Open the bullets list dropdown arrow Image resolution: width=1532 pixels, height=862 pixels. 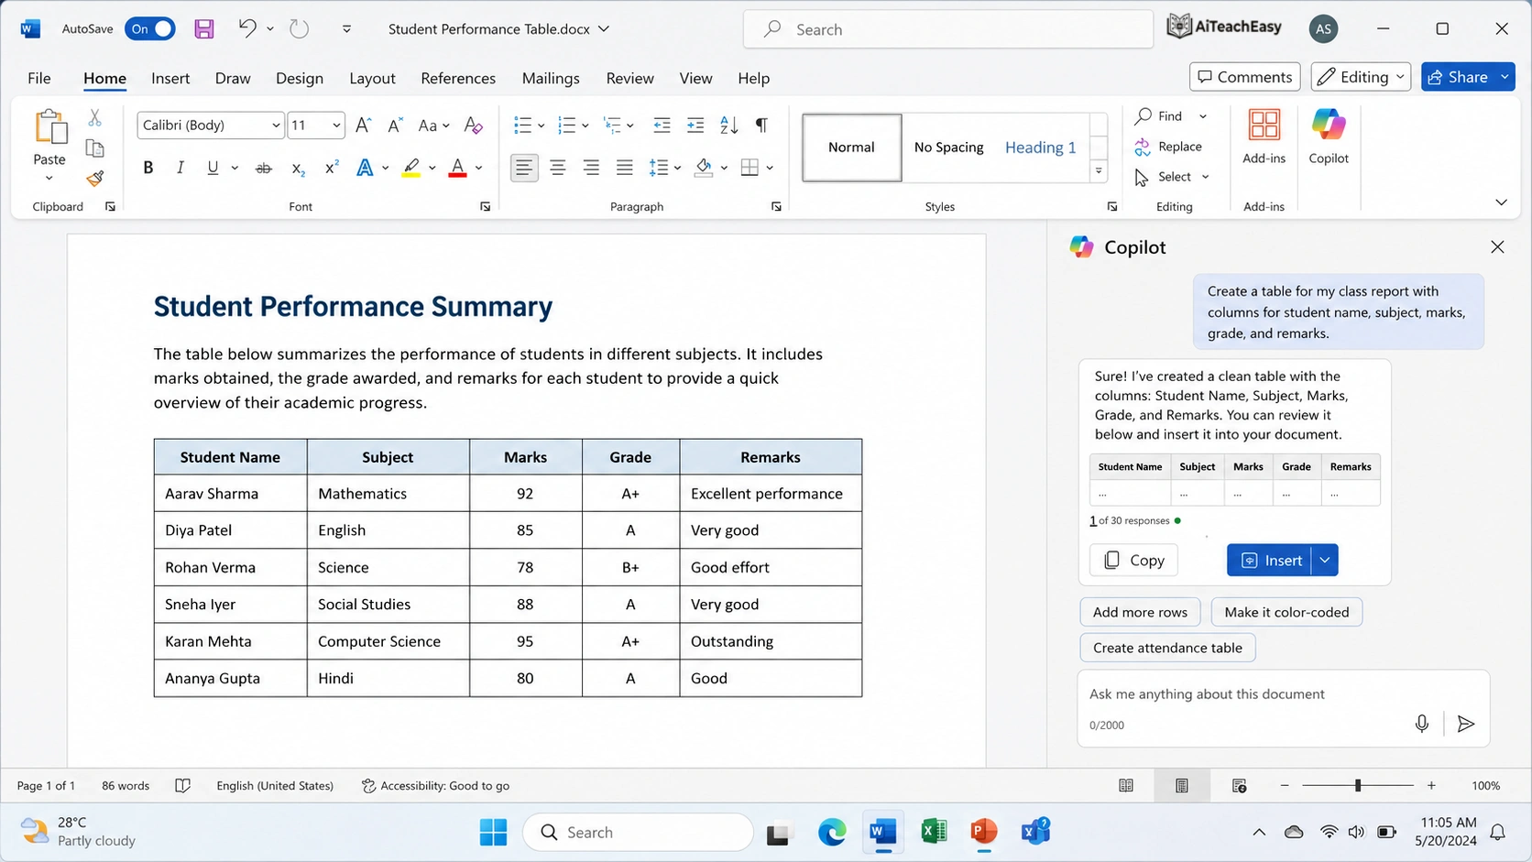(541, 125)
